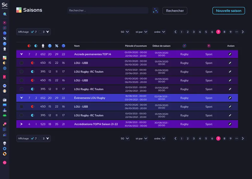The image size is (252, 179).
Task: Click the filter icon beside the search field
Action: tap(155, 11)
